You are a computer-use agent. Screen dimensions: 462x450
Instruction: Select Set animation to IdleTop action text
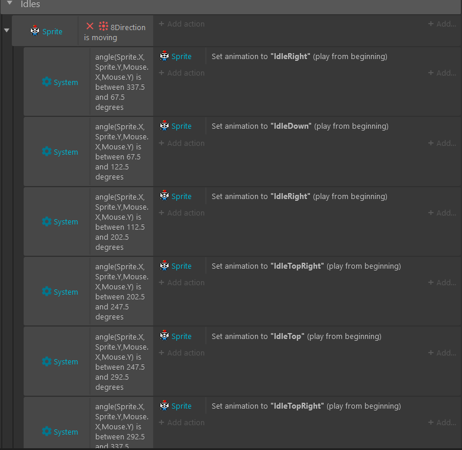pos(296,336)
